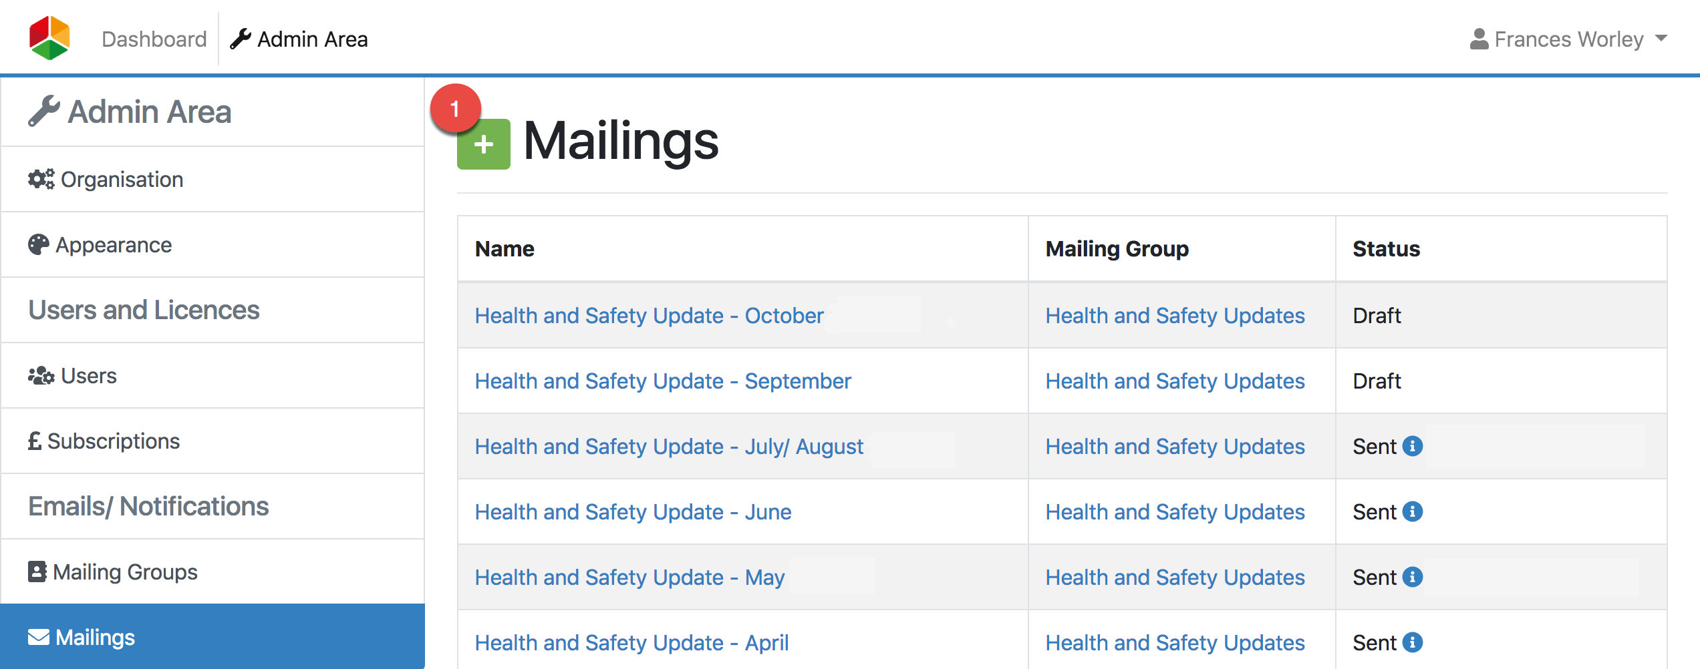Click the green plus button to add a mailing
This screenshot has height=669, width=1700.
coord(482,144)
